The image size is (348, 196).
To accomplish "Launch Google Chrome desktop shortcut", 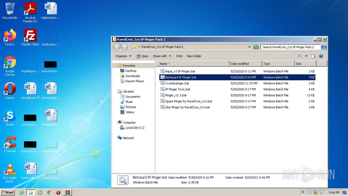I will point(10,66).
